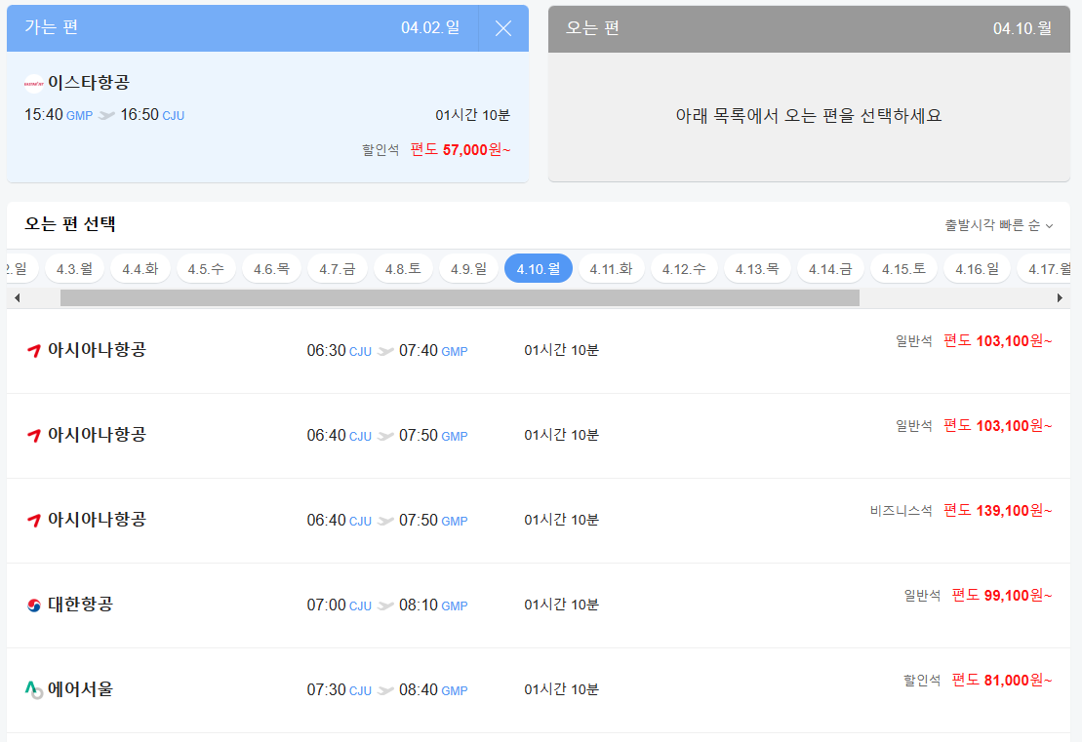The height and width of the screenshot is (742, 1082).
Task: Click plane icon in 06:30 Asiana row
Action: coord(385,351)
